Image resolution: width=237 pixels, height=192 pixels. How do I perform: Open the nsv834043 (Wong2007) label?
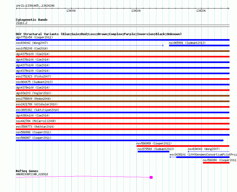[x=204, y=149]
